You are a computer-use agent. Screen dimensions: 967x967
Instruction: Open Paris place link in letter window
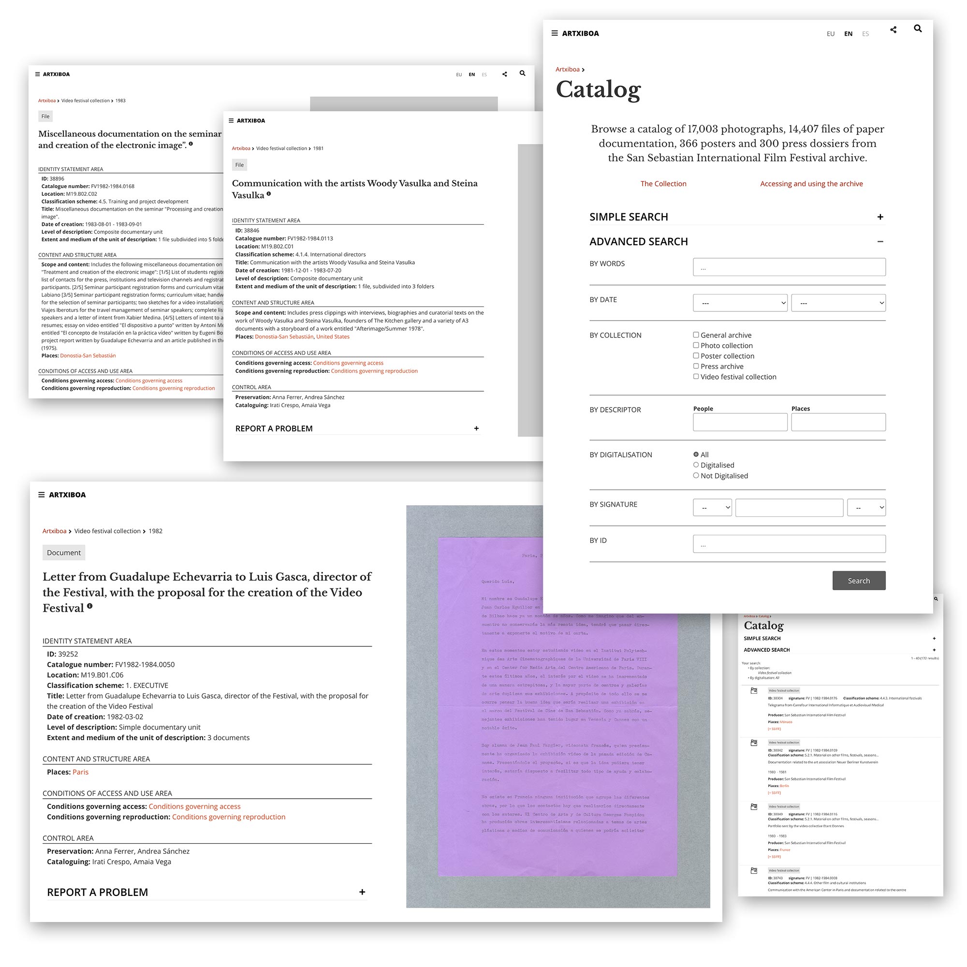pyautogui.click(x=80, y=772)
